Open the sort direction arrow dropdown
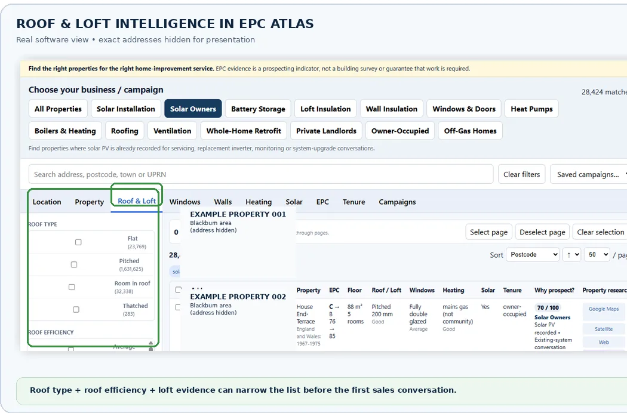 571,255
